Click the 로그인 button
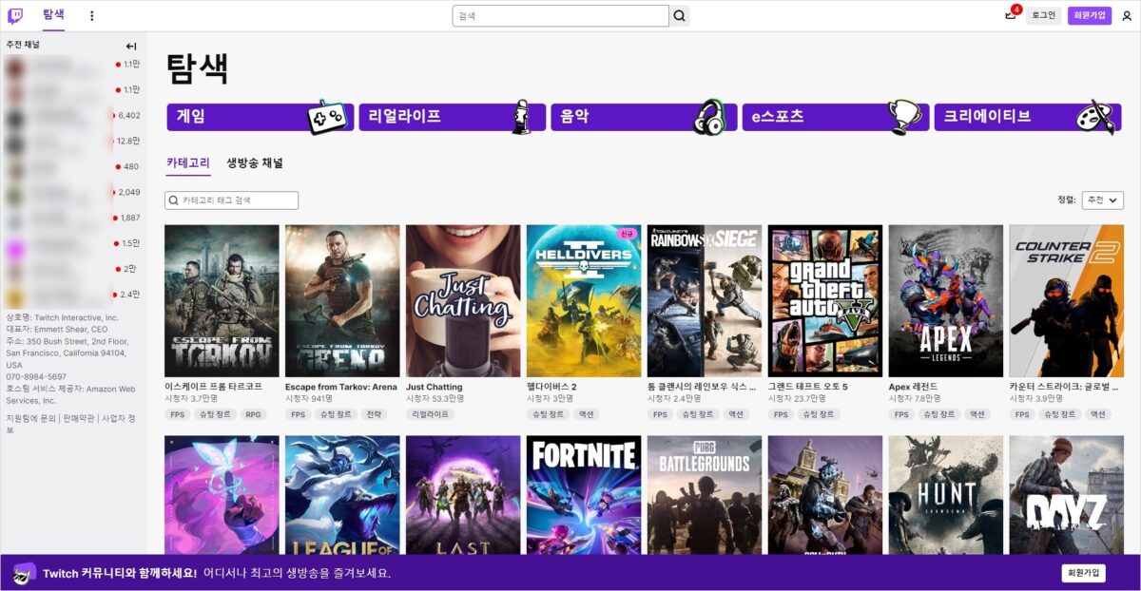1141x591 pixels. point(1043,15)
